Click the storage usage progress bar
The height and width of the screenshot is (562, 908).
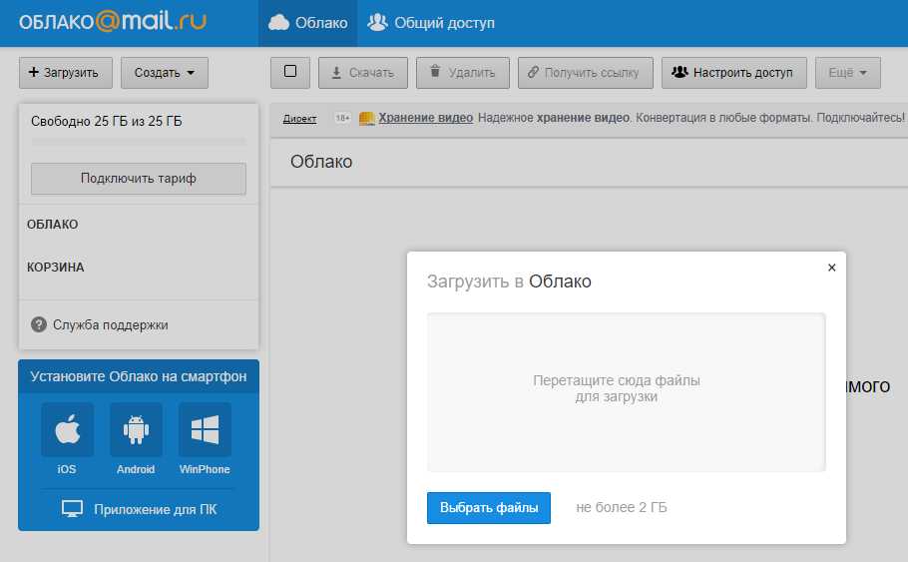pyautogui.click(x=139, y=143)
